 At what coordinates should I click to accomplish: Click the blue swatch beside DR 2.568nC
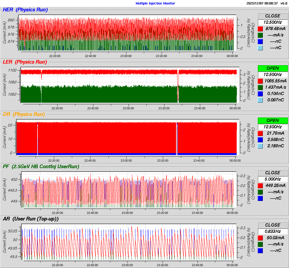point(260,139)
